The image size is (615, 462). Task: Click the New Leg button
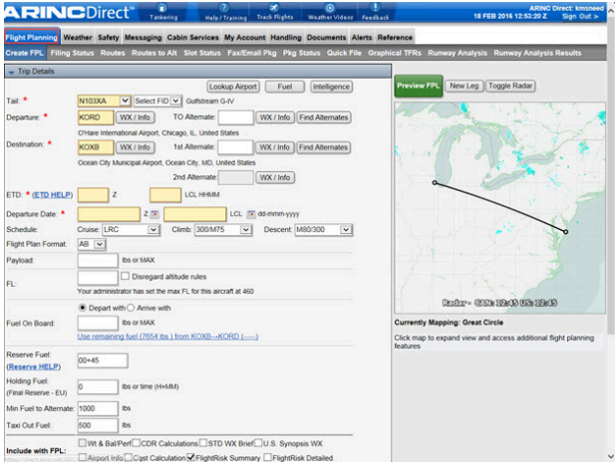(x=464, y=86)
